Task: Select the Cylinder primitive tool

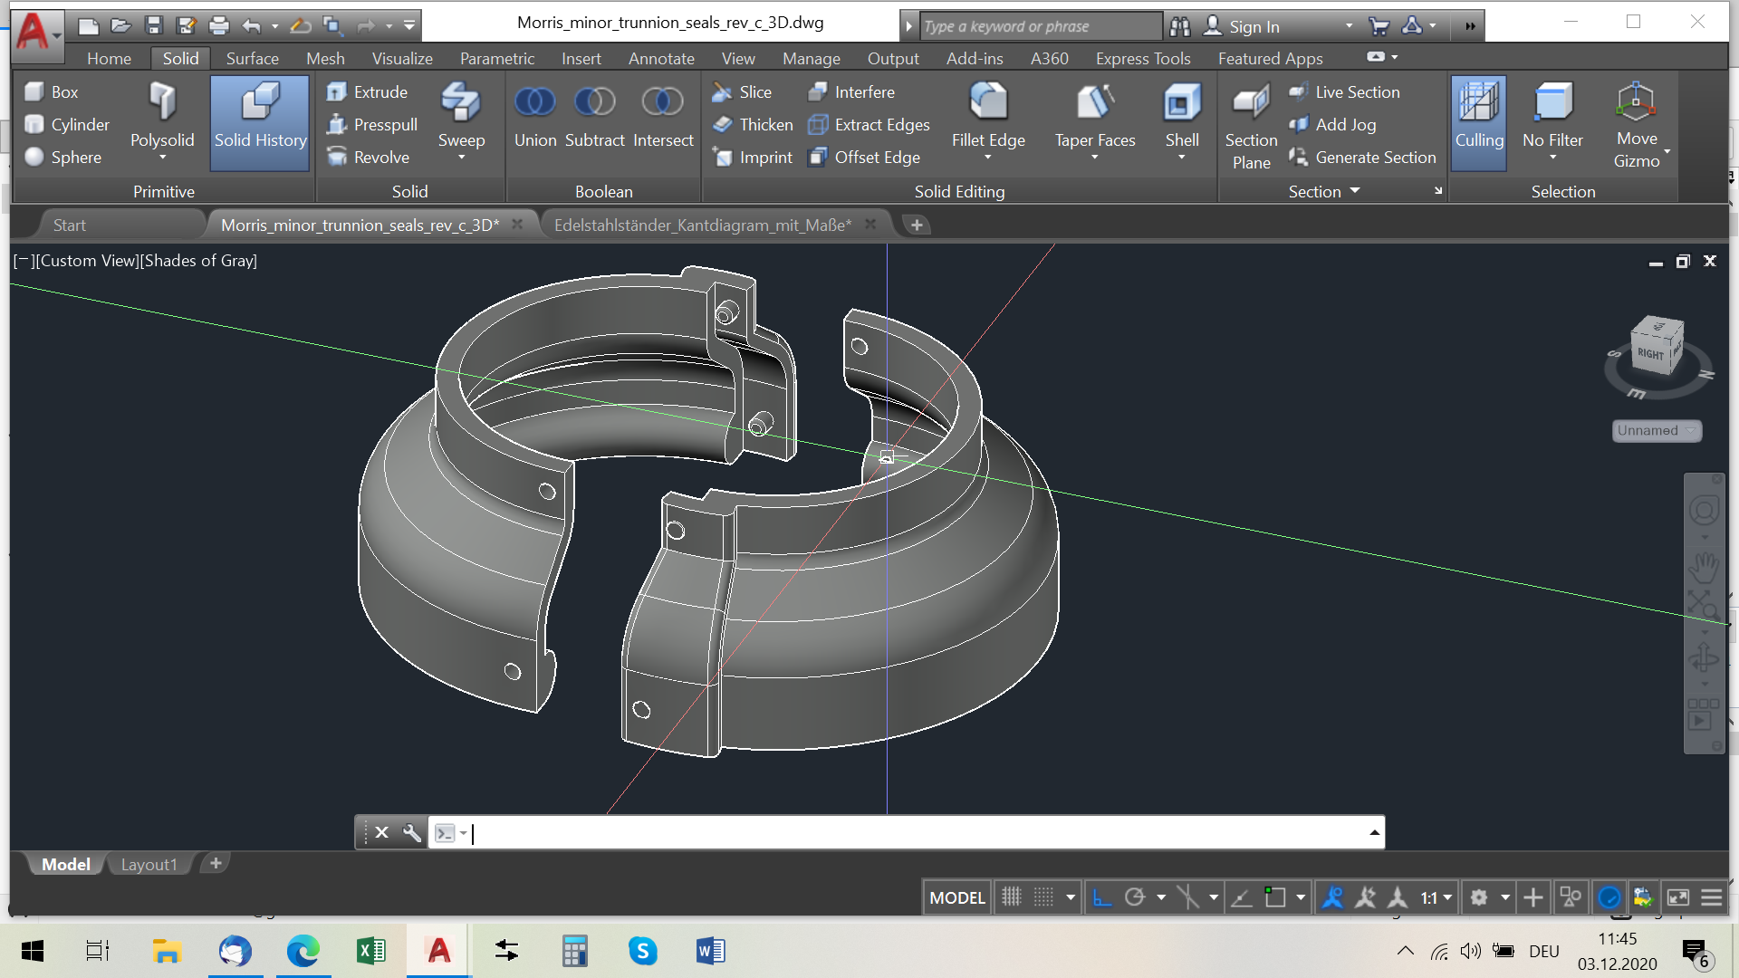Action: 67,124
